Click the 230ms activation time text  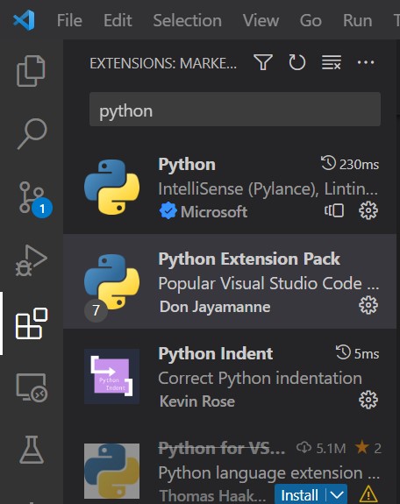[x=359, y=165]
